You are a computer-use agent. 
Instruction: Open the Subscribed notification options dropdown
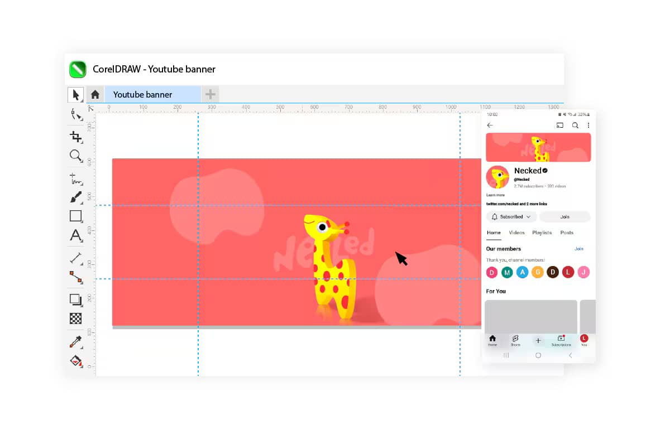coord(511,216)
